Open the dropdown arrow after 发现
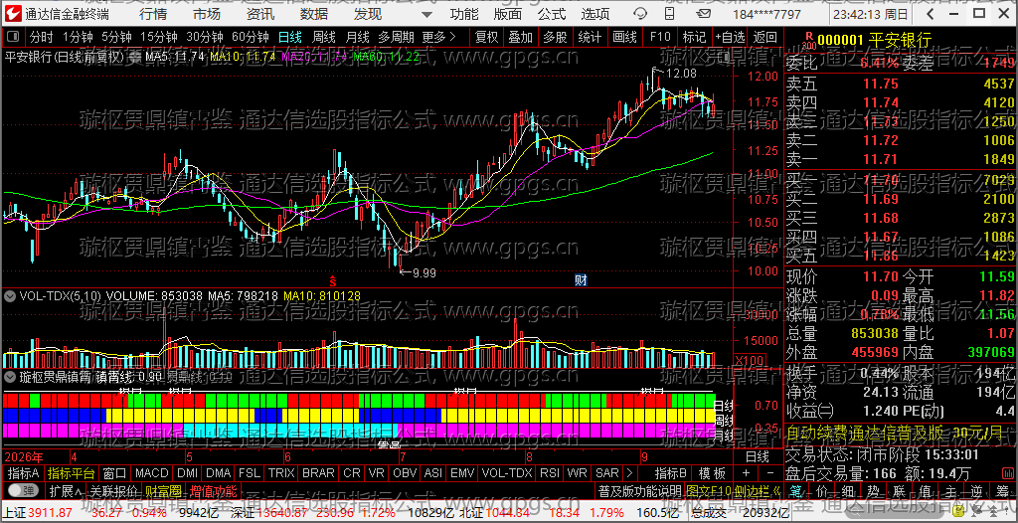This screenshot has height=523, width=1018. [x=425, y=14]
